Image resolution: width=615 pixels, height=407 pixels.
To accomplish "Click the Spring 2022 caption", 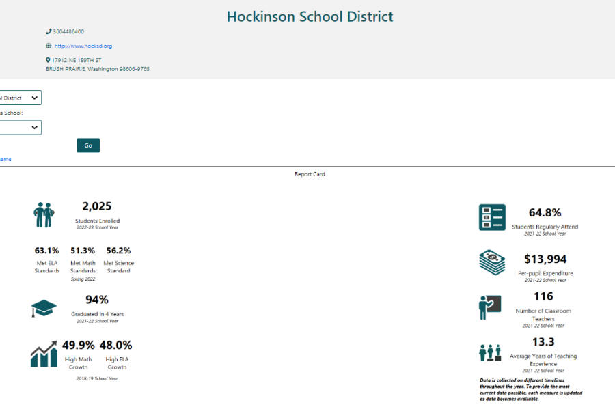I will coord(83,279).
